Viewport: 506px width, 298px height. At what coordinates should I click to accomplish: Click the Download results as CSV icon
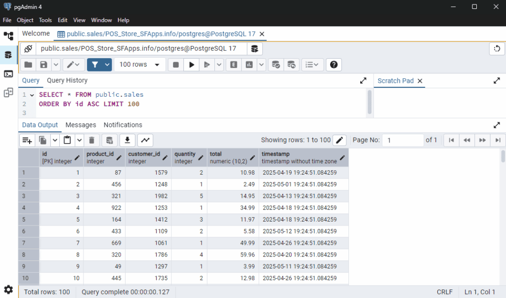tap(127, 140)
